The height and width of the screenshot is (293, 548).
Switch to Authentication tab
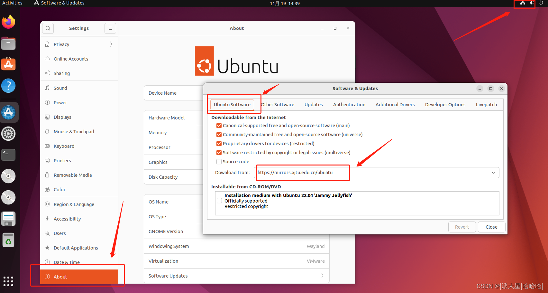(349, 105)
